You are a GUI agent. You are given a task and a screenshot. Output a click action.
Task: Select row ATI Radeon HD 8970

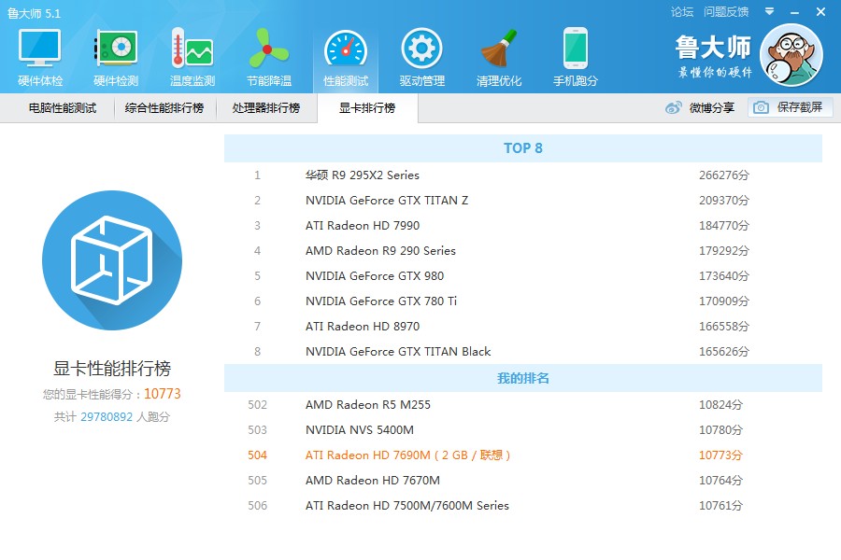click(x=523, y=327)
